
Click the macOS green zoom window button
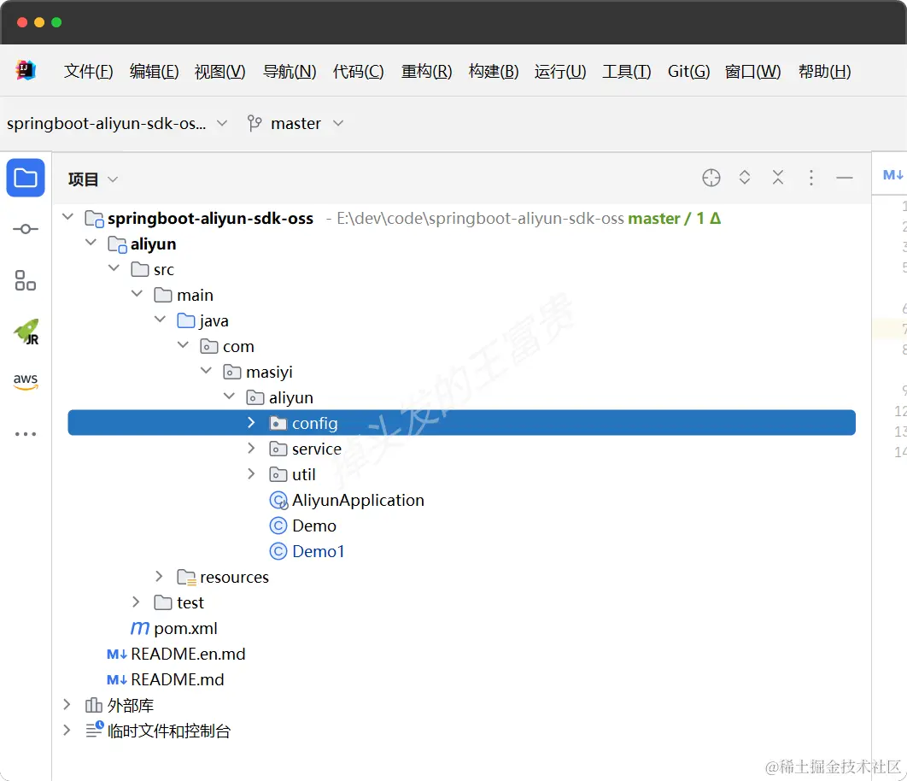click(x=56, y=22)
